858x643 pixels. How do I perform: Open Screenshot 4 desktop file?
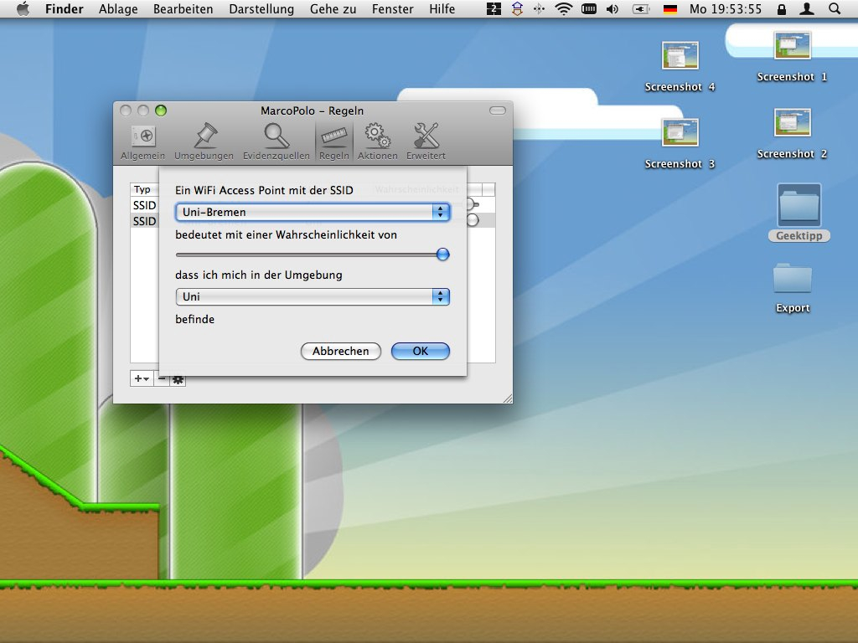coord(680,67)
